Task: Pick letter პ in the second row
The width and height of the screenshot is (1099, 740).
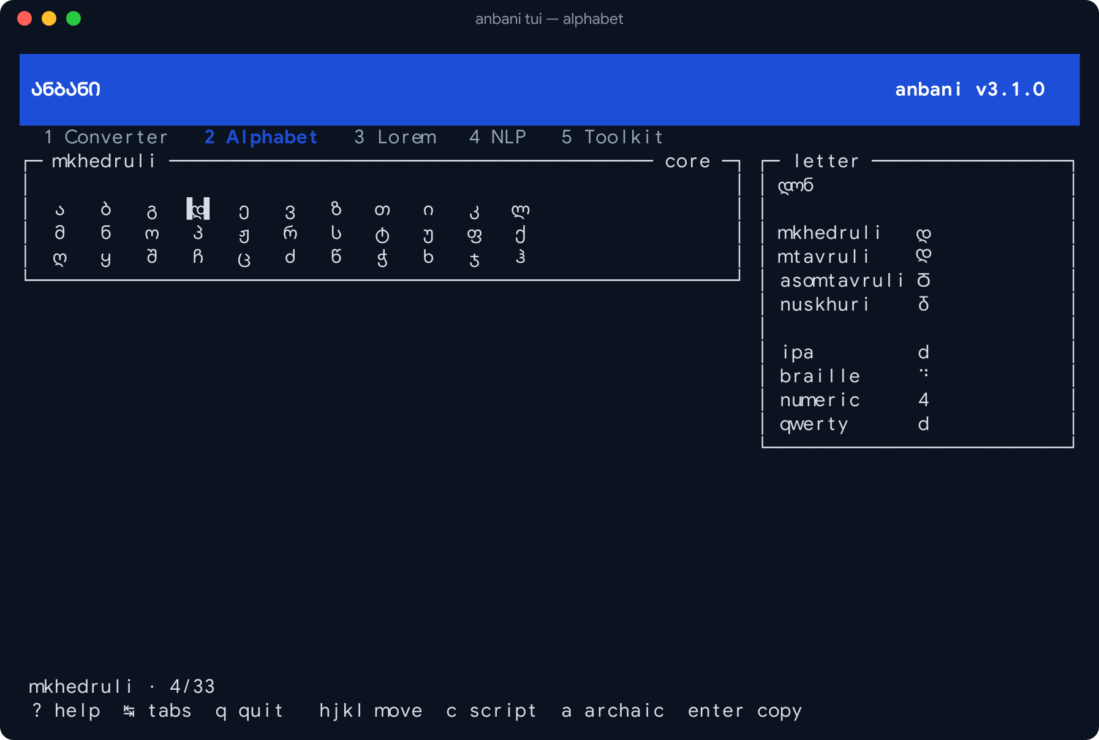Action: click(x=198, y=233)
